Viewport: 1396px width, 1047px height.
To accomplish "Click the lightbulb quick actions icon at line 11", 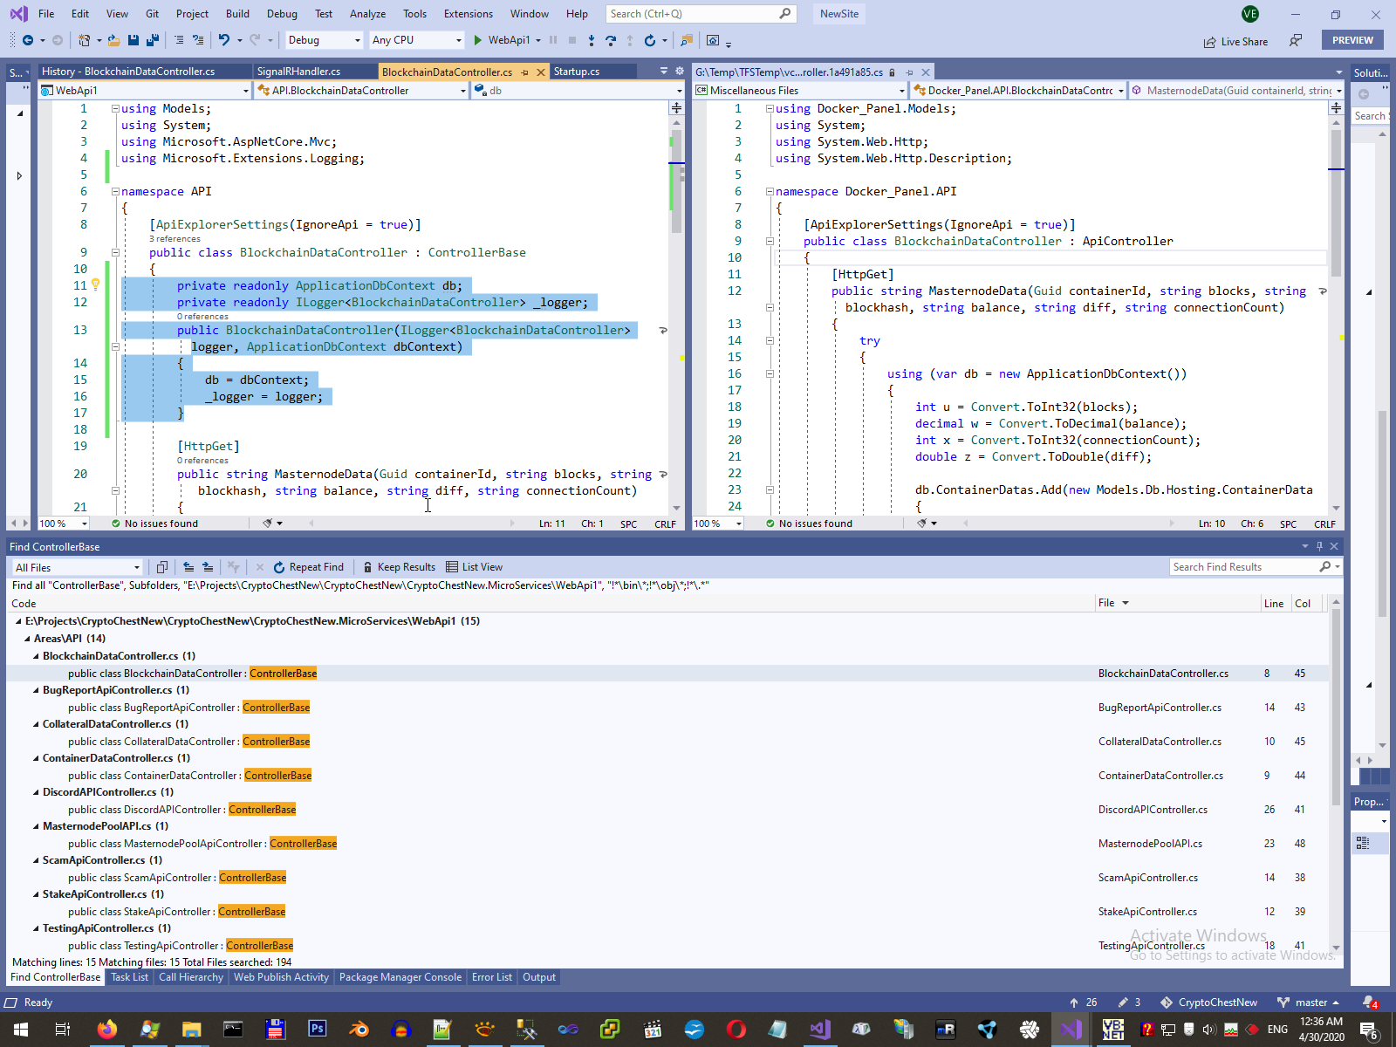I will (x=96, y=284).
